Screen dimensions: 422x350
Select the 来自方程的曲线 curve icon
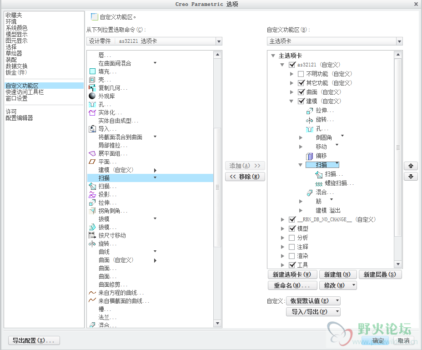tap(92, 293)
